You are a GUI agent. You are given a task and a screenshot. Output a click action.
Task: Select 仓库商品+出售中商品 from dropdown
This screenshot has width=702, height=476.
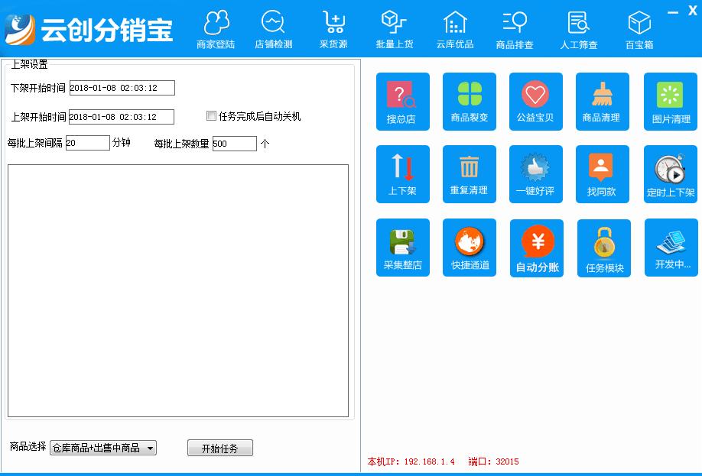[103, 448]
